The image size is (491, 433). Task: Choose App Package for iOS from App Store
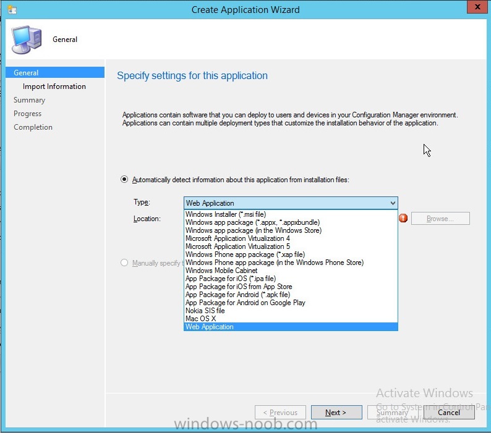291,287
